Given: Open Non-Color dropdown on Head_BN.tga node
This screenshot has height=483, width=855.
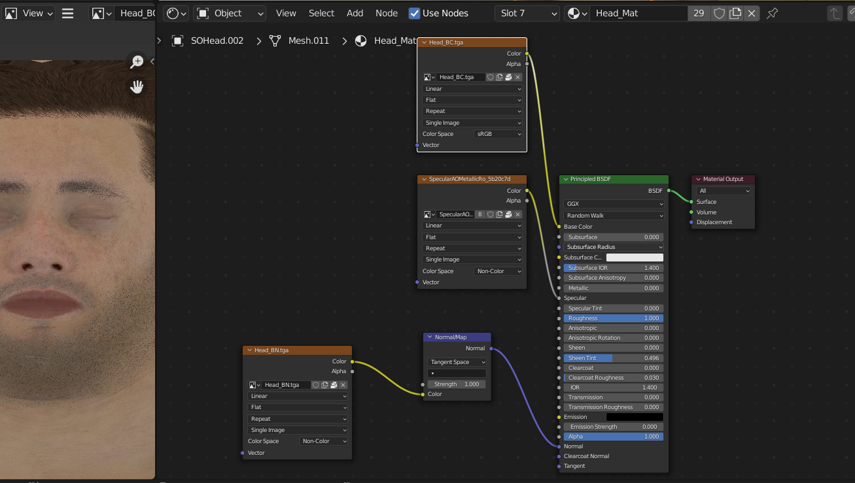Looking at the screenshot, I should tap(324, 441).
